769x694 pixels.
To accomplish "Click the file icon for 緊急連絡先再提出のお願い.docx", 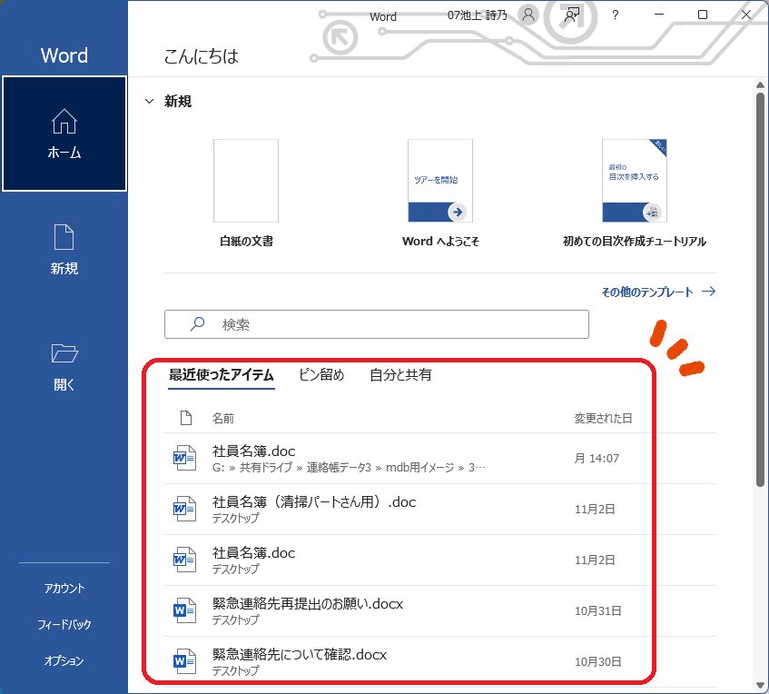I will [x=185, y=610].
